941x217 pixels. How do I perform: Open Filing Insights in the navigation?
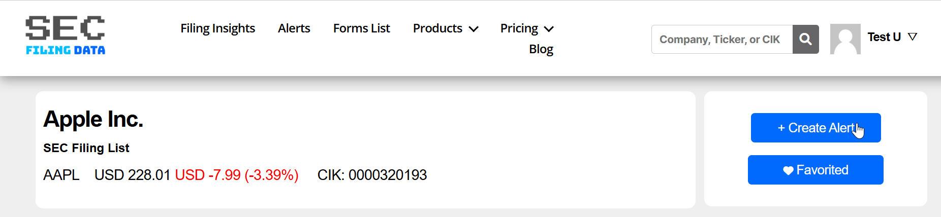(217, 28)
